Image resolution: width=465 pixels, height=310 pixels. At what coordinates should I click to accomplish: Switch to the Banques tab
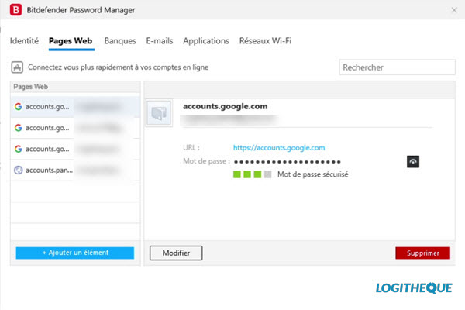point(120,41)
